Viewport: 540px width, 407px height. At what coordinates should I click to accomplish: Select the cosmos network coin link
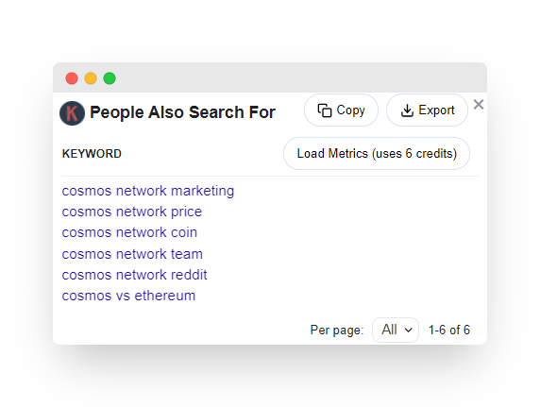(129, 232)
